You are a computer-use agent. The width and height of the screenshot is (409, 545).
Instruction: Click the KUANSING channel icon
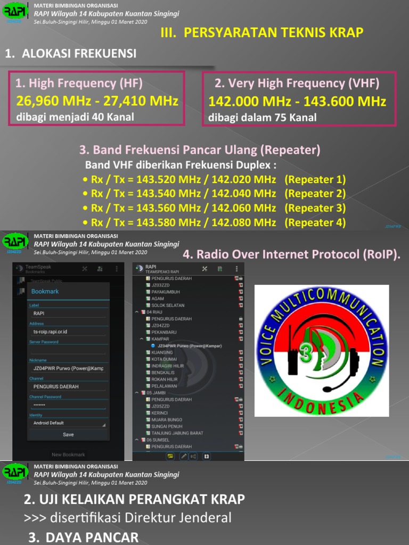click(148, 352)
